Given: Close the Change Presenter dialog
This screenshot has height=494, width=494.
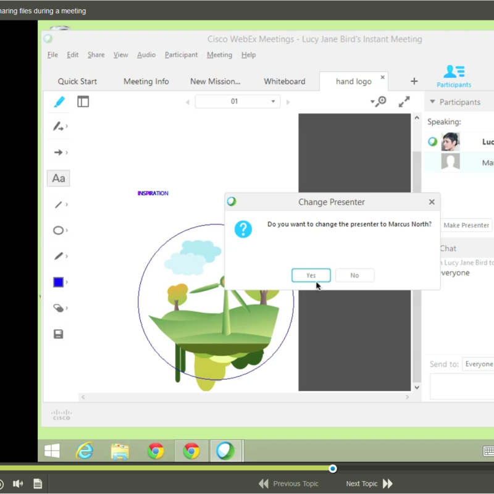Looking at the screenshot, I should tap(432, 202).
